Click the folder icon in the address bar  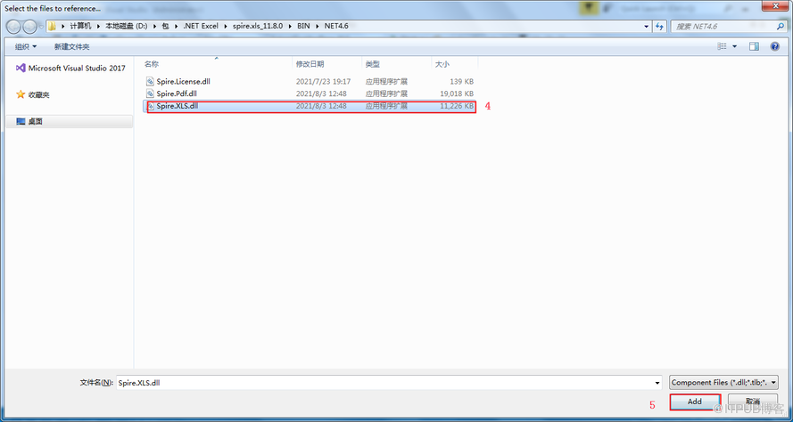[x=52, y=26]
